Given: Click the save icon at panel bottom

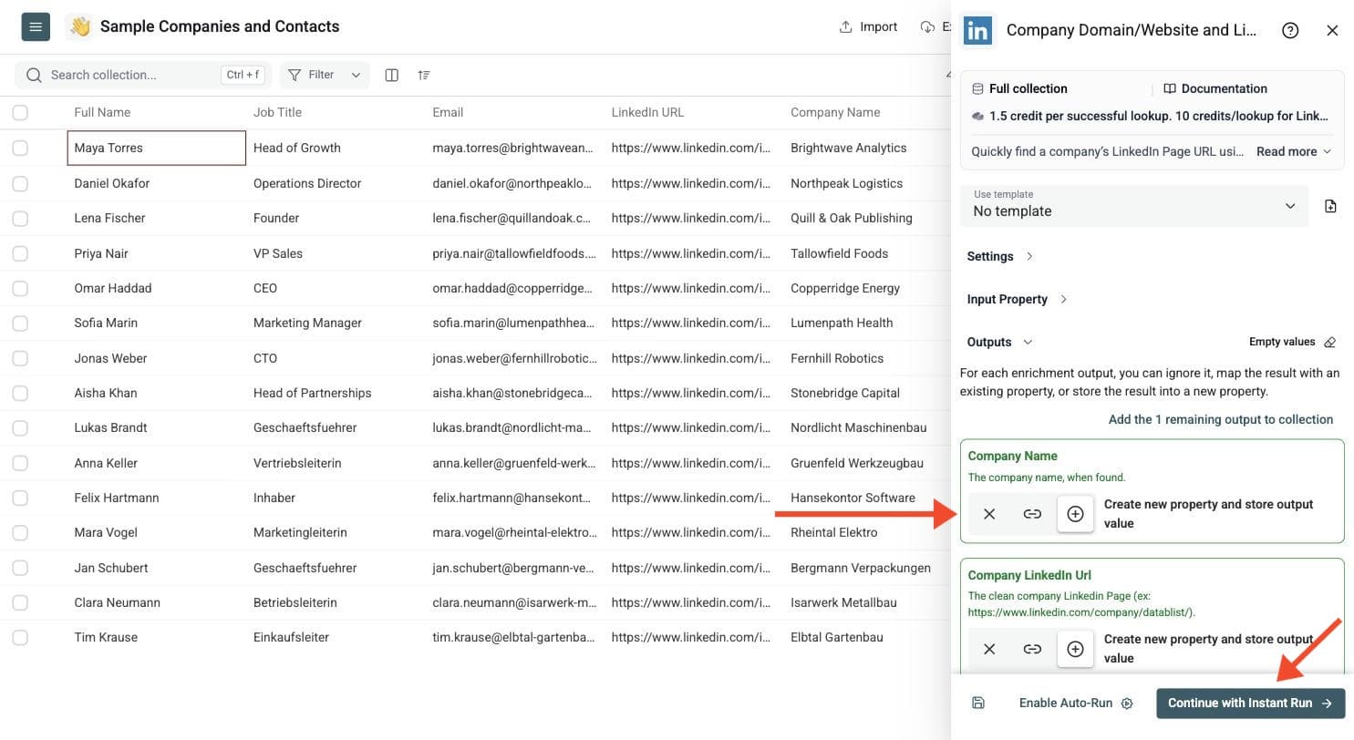Looking at the screenshot, I should click(x=978, y=703).
